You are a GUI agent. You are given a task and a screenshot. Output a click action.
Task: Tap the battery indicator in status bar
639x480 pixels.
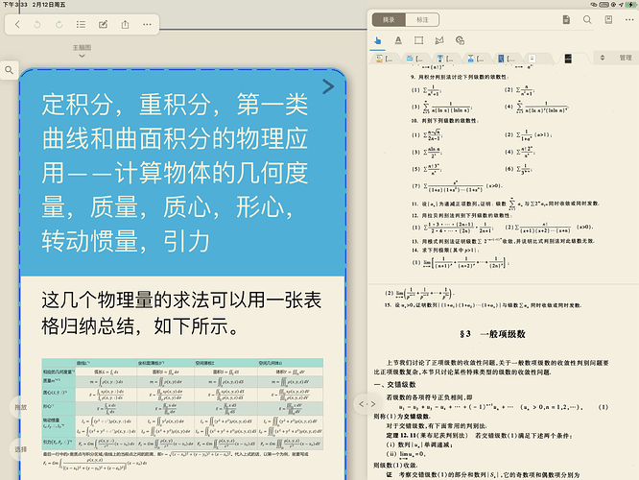pos(632,5)
